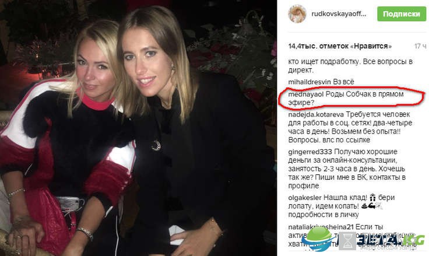Open the 14,4тыс. отметок «Нравится» likes count

tap(340, 46)
